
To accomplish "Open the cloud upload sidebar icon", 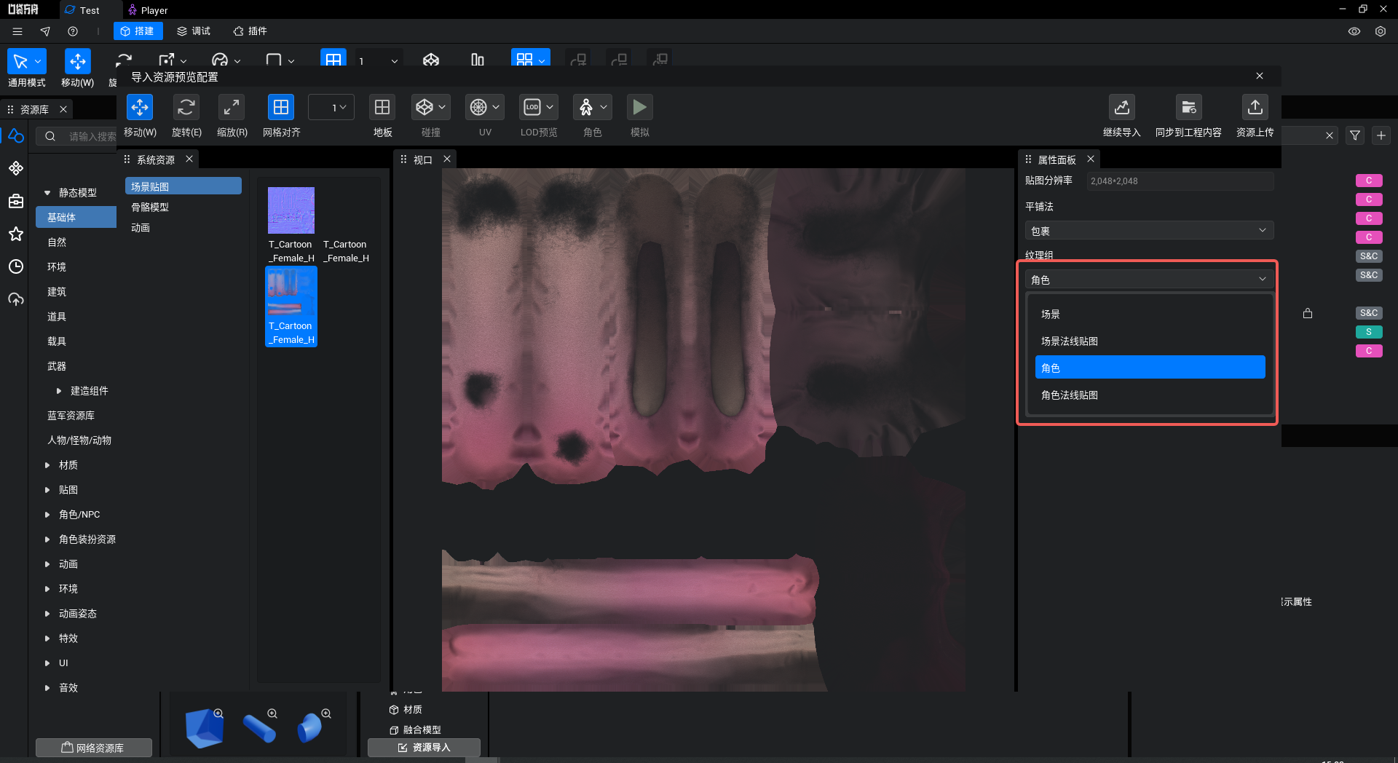I will [16, 299].
